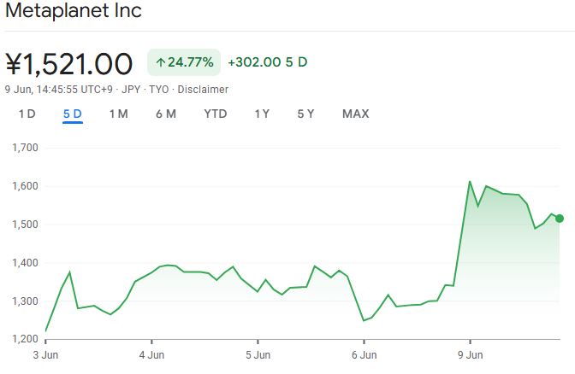Screen dimensions: 575x374
Task: Click the green current-price dot on chart
Action: 559,219
